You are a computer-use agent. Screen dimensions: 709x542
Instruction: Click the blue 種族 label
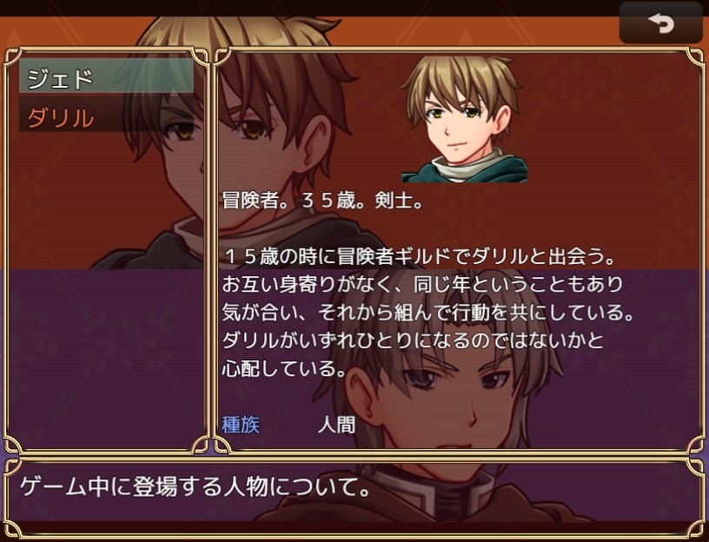(241, 425)
